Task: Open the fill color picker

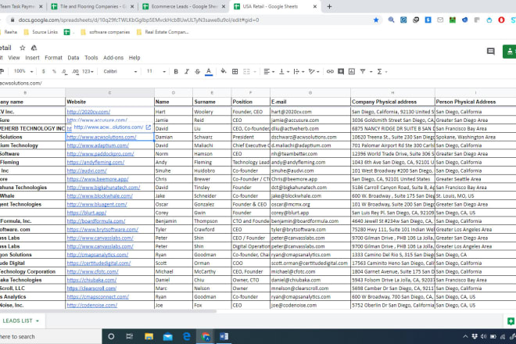Action: point(224,71)
